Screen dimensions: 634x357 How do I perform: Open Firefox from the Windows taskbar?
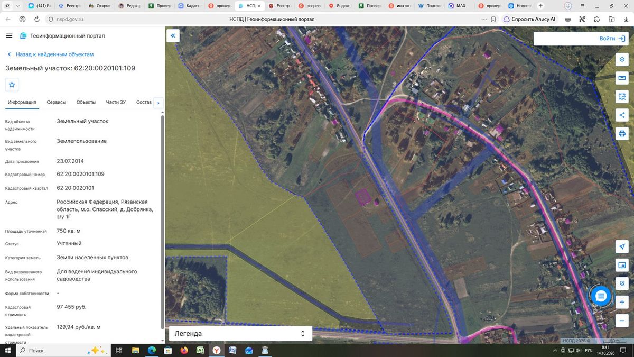pyautogui.click(x=184, y=350)
